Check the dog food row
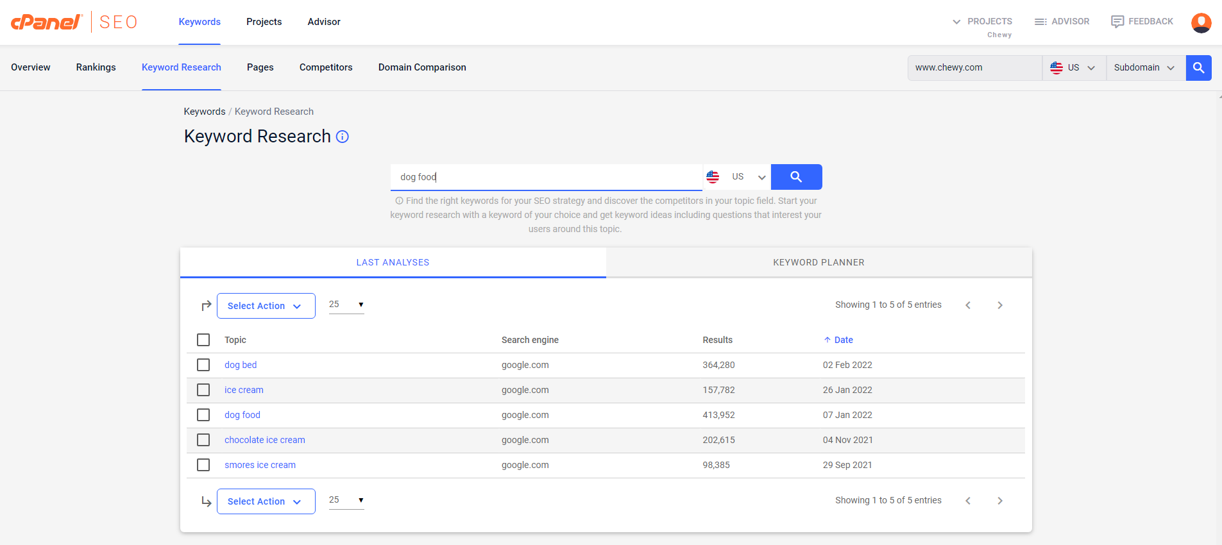The image size is (1222, 545). [203, 415]
